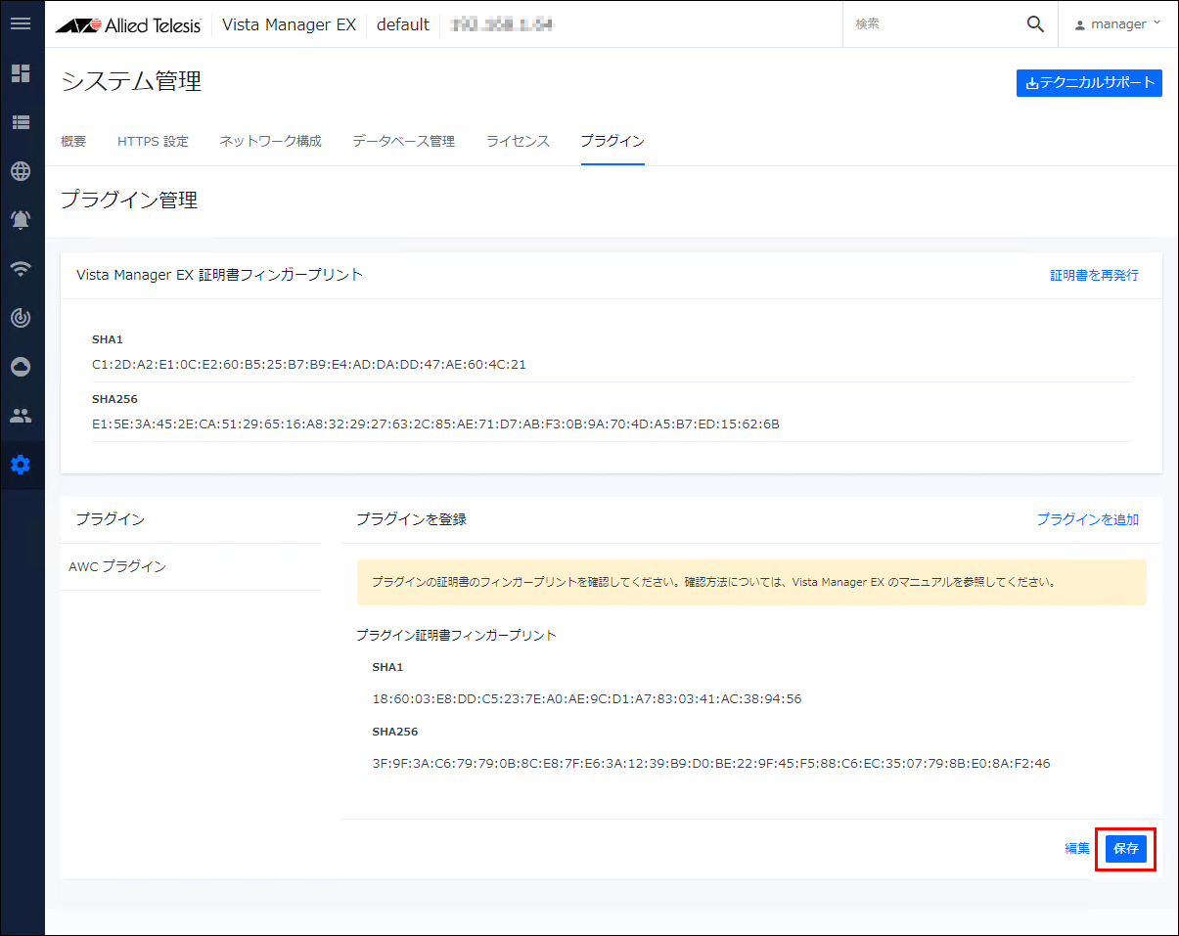This screenshot has height=936, width=1179.
Task: Click the search magnifier icon
Action: point(1035,24)
